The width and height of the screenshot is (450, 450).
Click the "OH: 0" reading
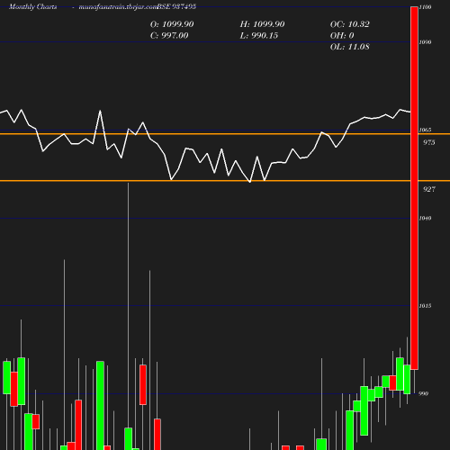[x=342, y=35]
